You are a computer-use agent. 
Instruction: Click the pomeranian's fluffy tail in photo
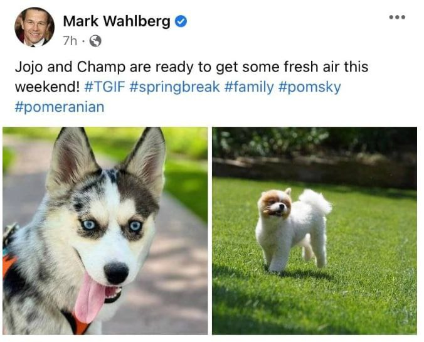click(316, 201)
